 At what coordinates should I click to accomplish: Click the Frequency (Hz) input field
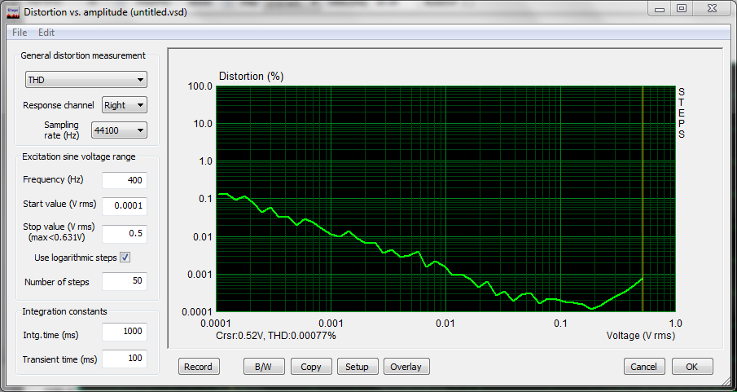pos(124,179)
